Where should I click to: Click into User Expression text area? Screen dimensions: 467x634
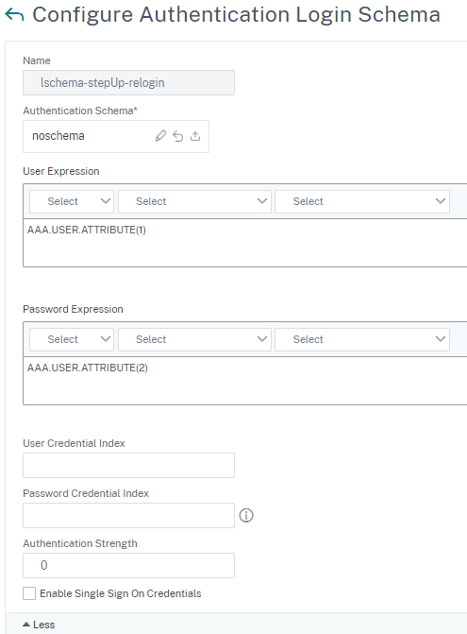coord(245,243)
